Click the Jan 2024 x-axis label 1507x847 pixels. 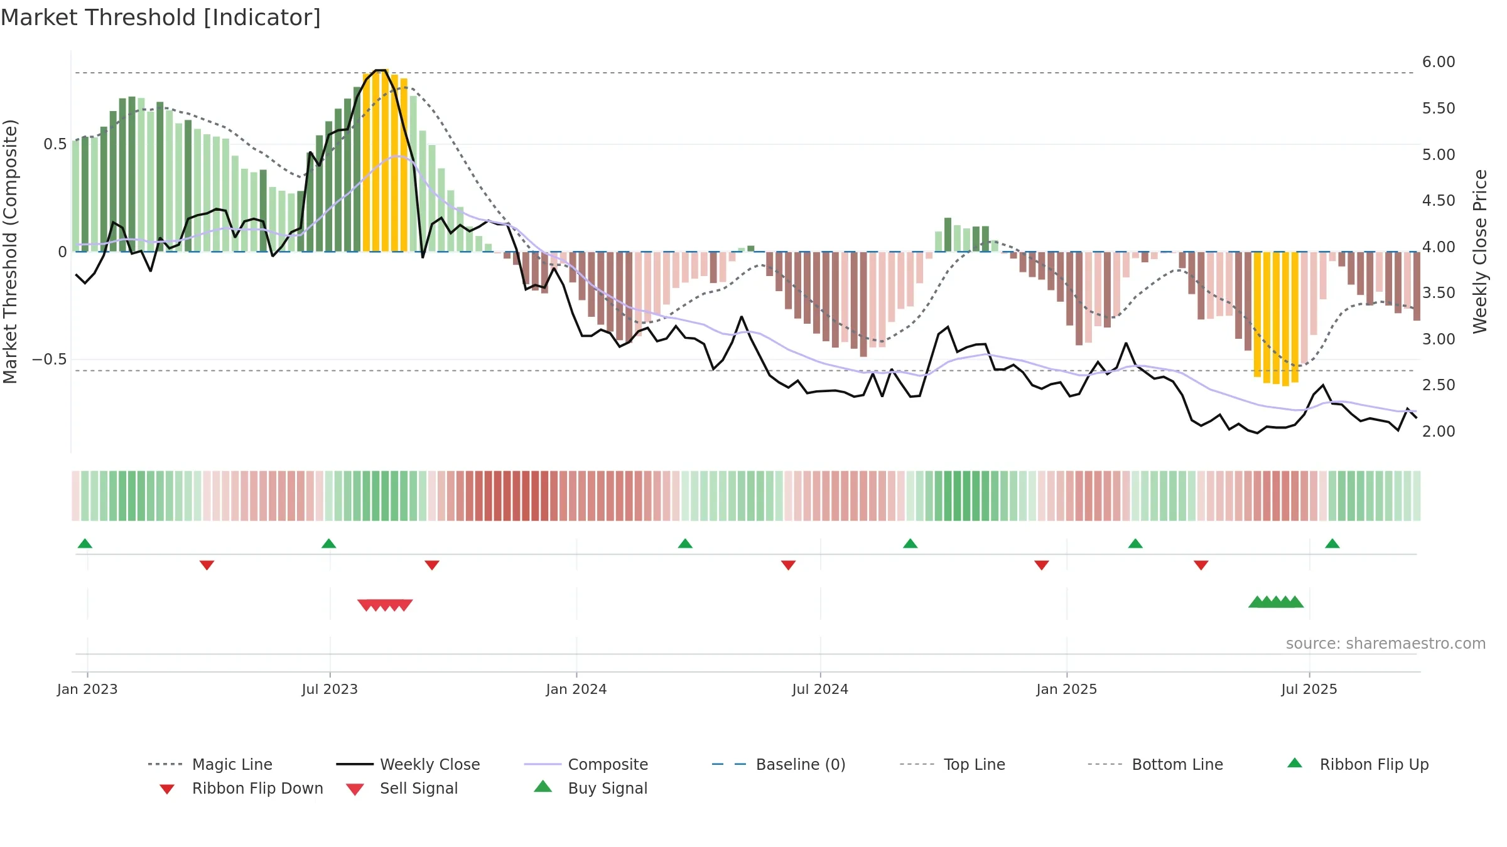pos(576,689)
